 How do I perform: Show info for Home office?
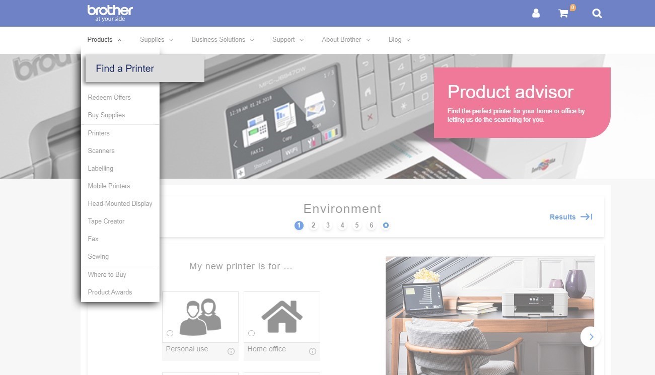[313, 351]
